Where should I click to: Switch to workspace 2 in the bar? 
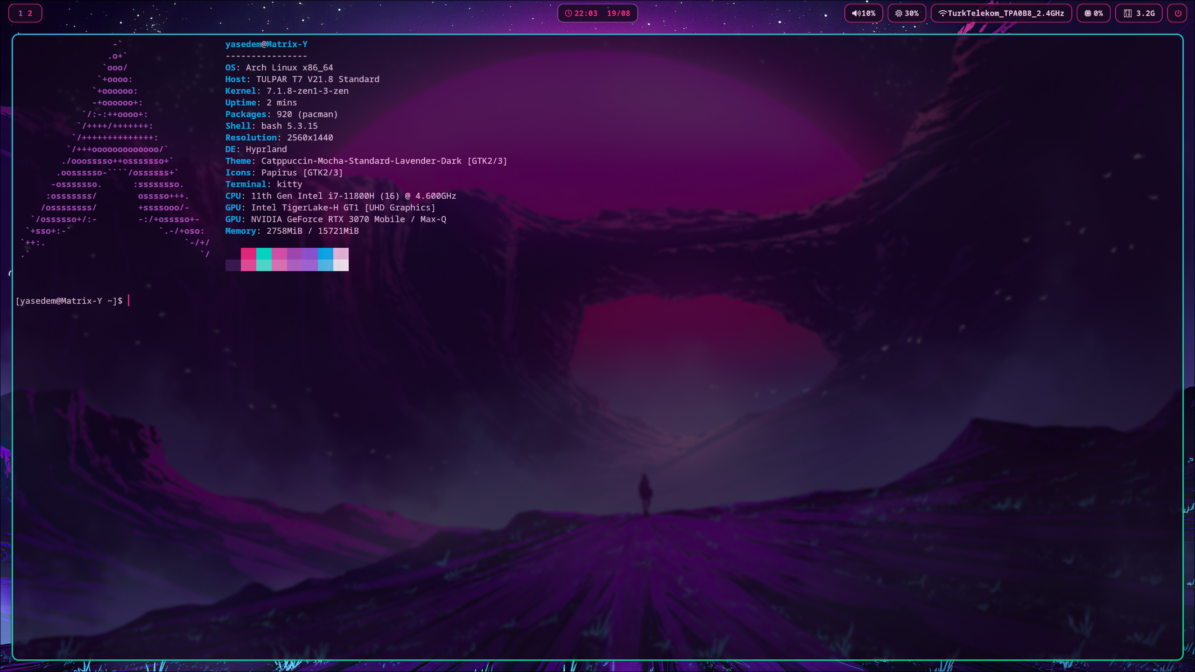(x=30, y=13)
